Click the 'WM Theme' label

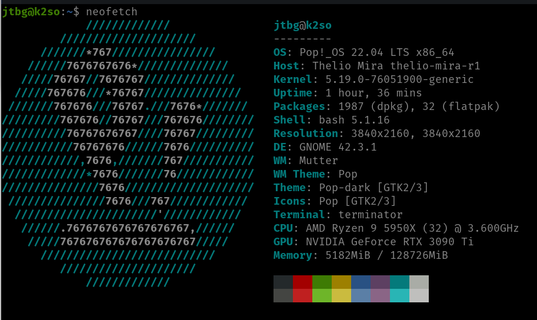click(x=299, y=174)
